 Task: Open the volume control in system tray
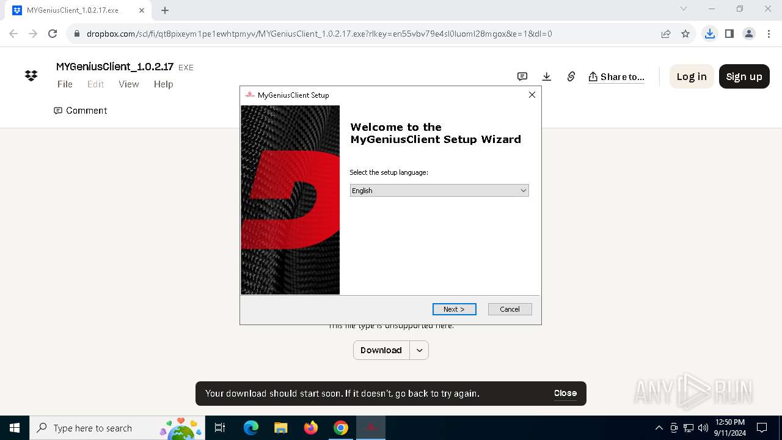pos(703,428)
